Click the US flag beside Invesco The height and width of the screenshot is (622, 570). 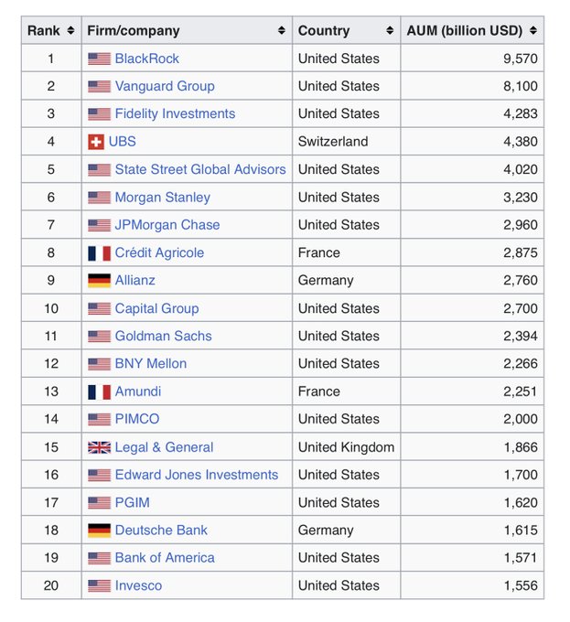[x=99, y=585]
